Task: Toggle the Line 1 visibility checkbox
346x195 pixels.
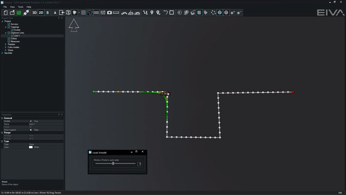Action: pos(12,36)
